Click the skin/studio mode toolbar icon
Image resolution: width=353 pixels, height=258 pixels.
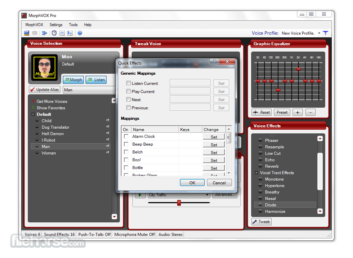coord(26,33)
